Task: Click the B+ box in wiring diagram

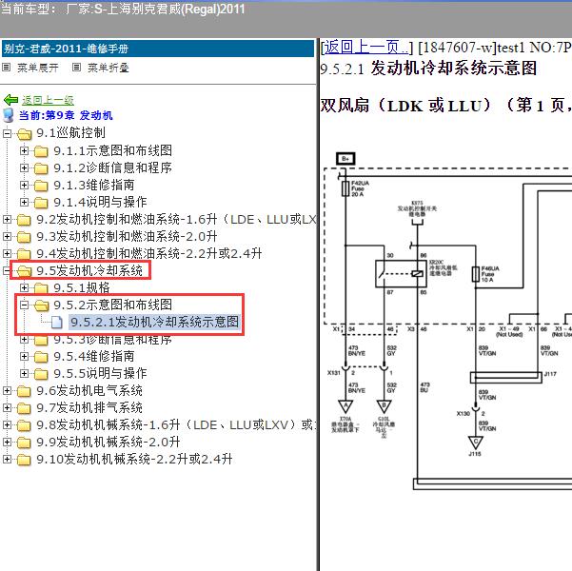Action: point(345,159)
